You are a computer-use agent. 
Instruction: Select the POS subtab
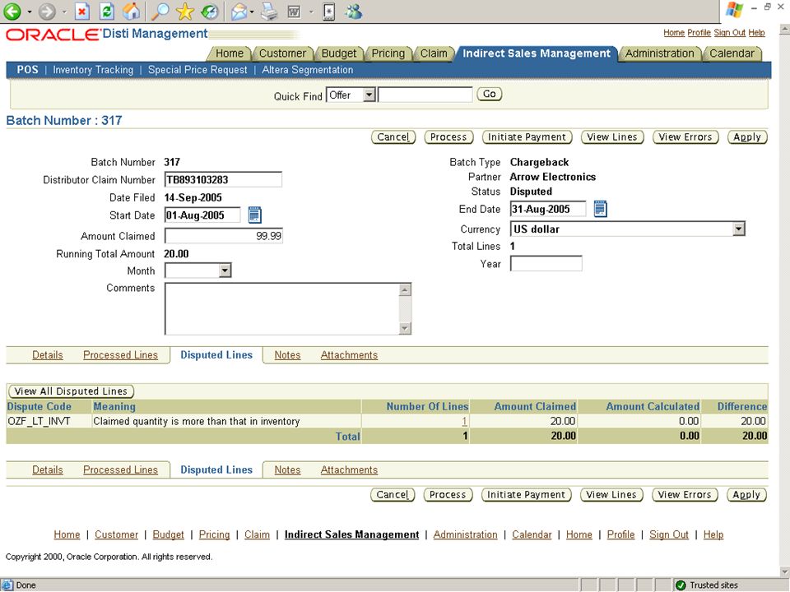click(x=27, y=70)
